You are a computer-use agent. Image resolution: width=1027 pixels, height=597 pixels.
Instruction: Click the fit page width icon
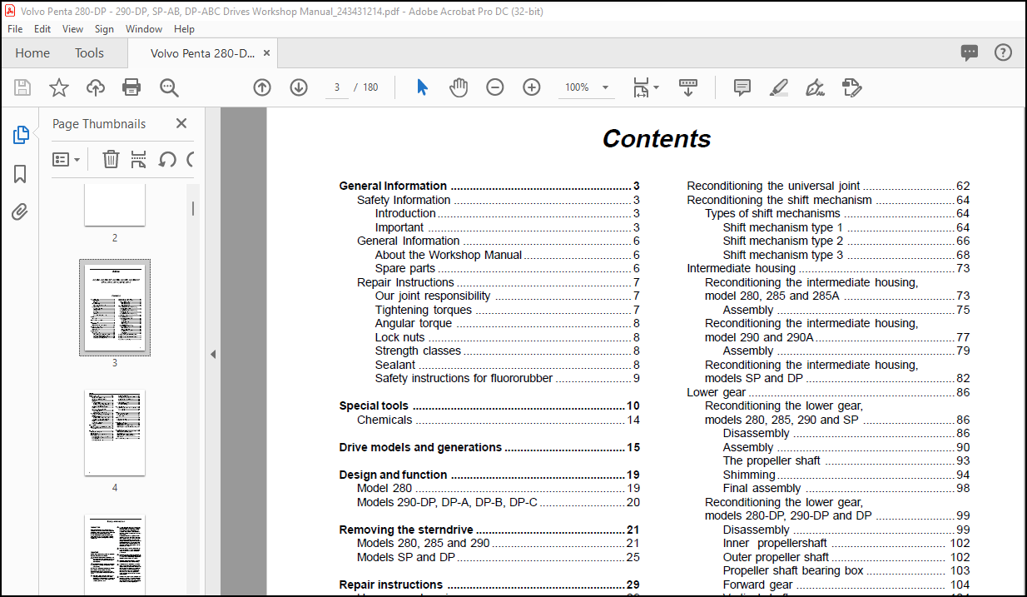[641, 87]
